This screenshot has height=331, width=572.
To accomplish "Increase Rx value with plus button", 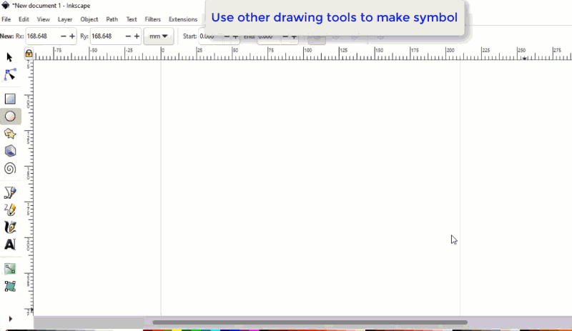I will (72, 36).
